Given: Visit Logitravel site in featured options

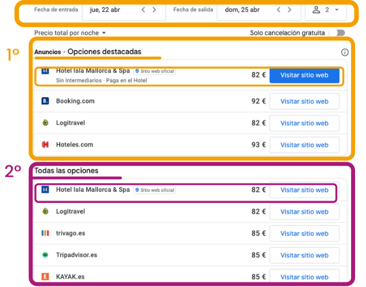Looking at the screenshot, I should pos(304,123).
